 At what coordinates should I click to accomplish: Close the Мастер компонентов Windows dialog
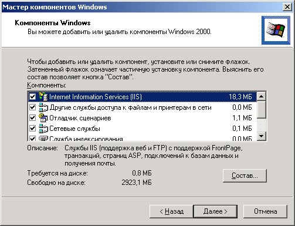click(x=287, y=7)
